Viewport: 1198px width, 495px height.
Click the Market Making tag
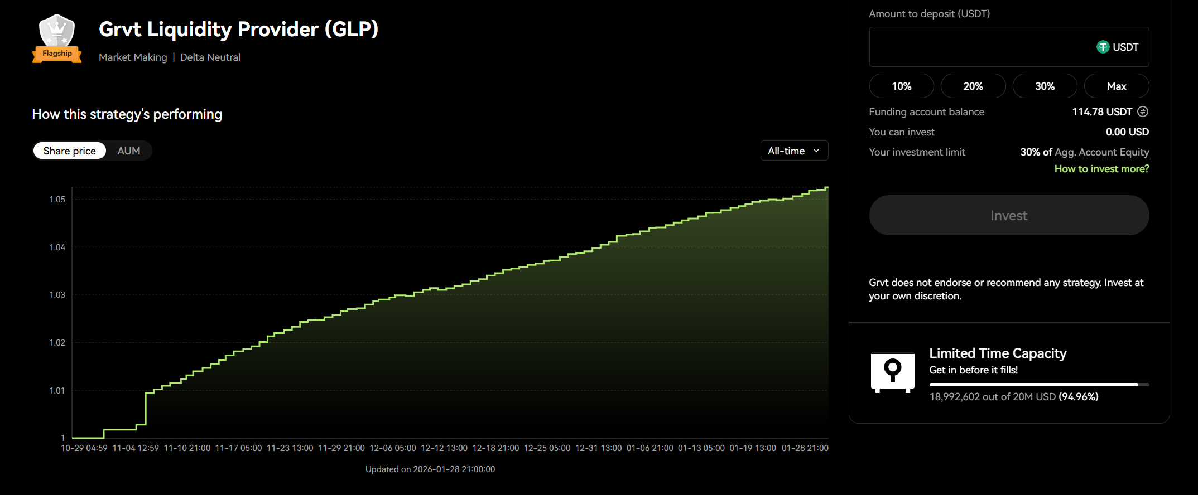click(133, 57)
